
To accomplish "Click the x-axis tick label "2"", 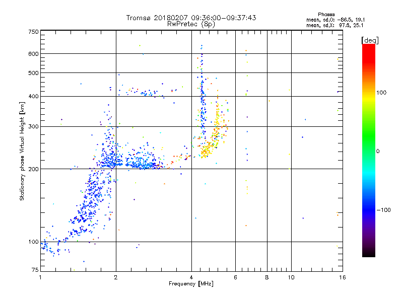I will pyautogui.click(x=116, y=277).
